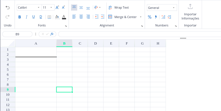
Task: Click the Increase Indent icon
Action: 103,17
